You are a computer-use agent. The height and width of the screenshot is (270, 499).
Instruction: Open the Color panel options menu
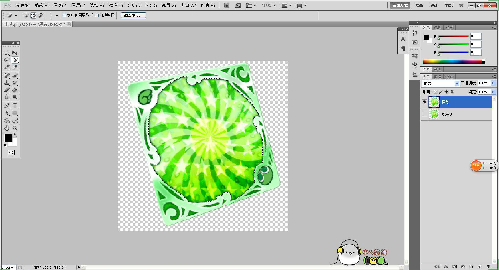(x=494, y=28)
